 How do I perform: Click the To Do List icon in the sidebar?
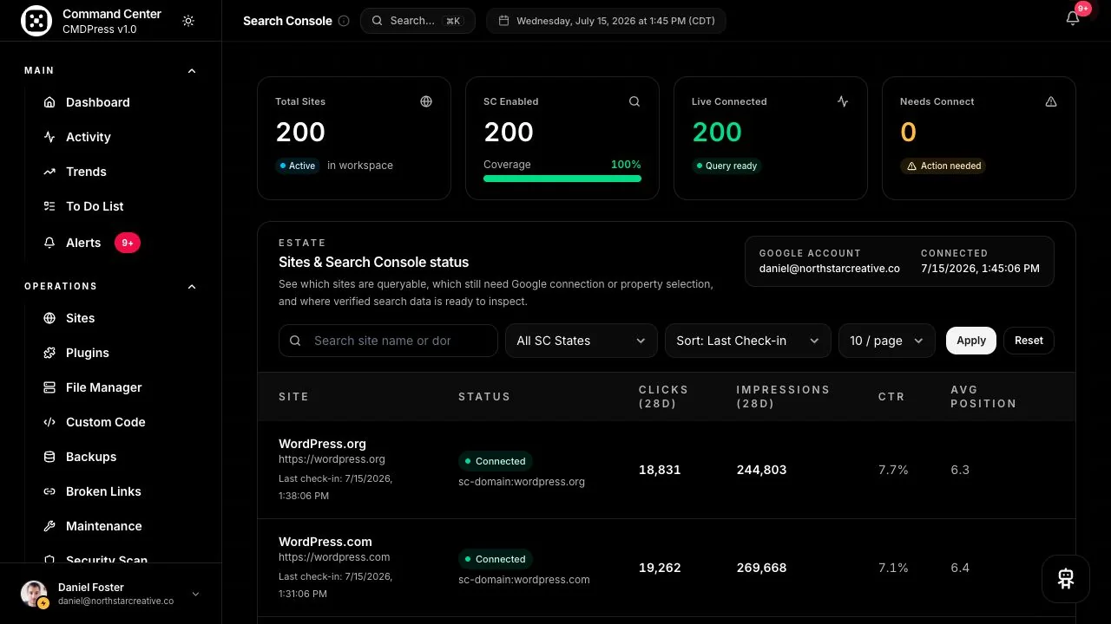(49, 206)
